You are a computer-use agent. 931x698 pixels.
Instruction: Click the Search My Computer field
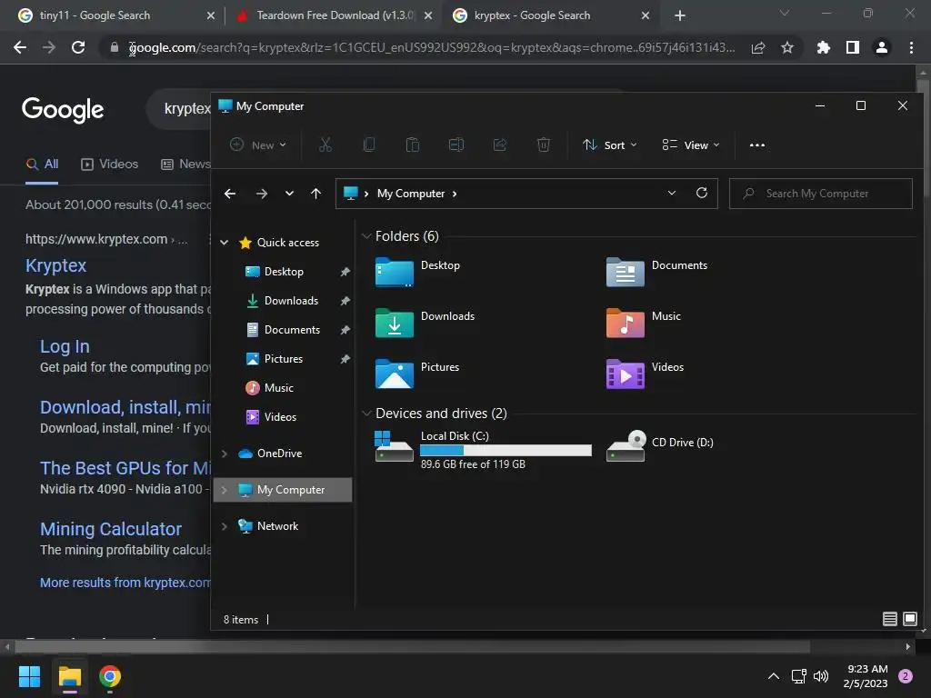(821, 194)
